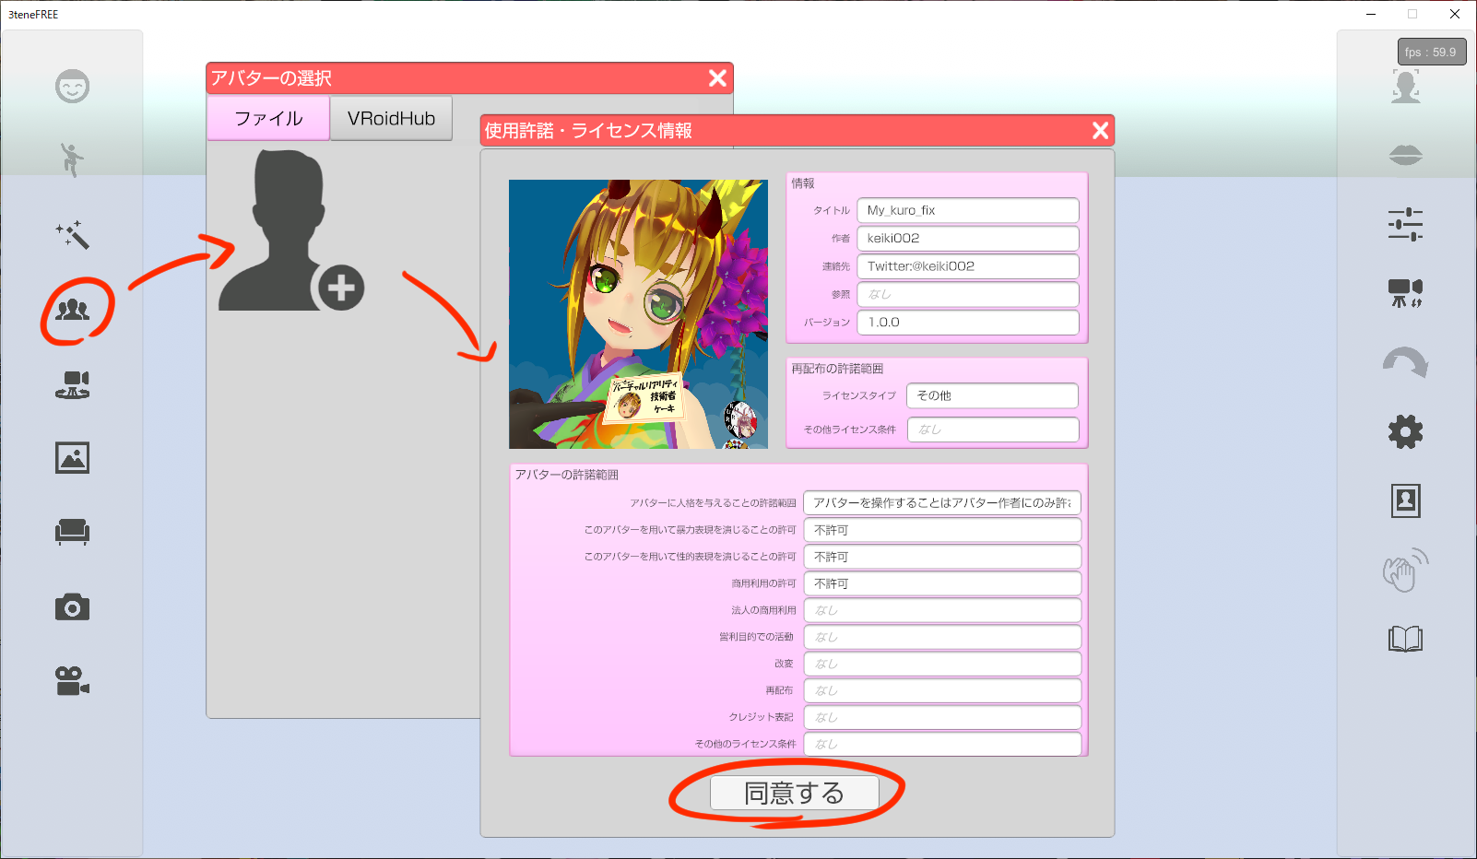Switch to the ファイル tab
The image size is (1477, 859).
(268, 119)
